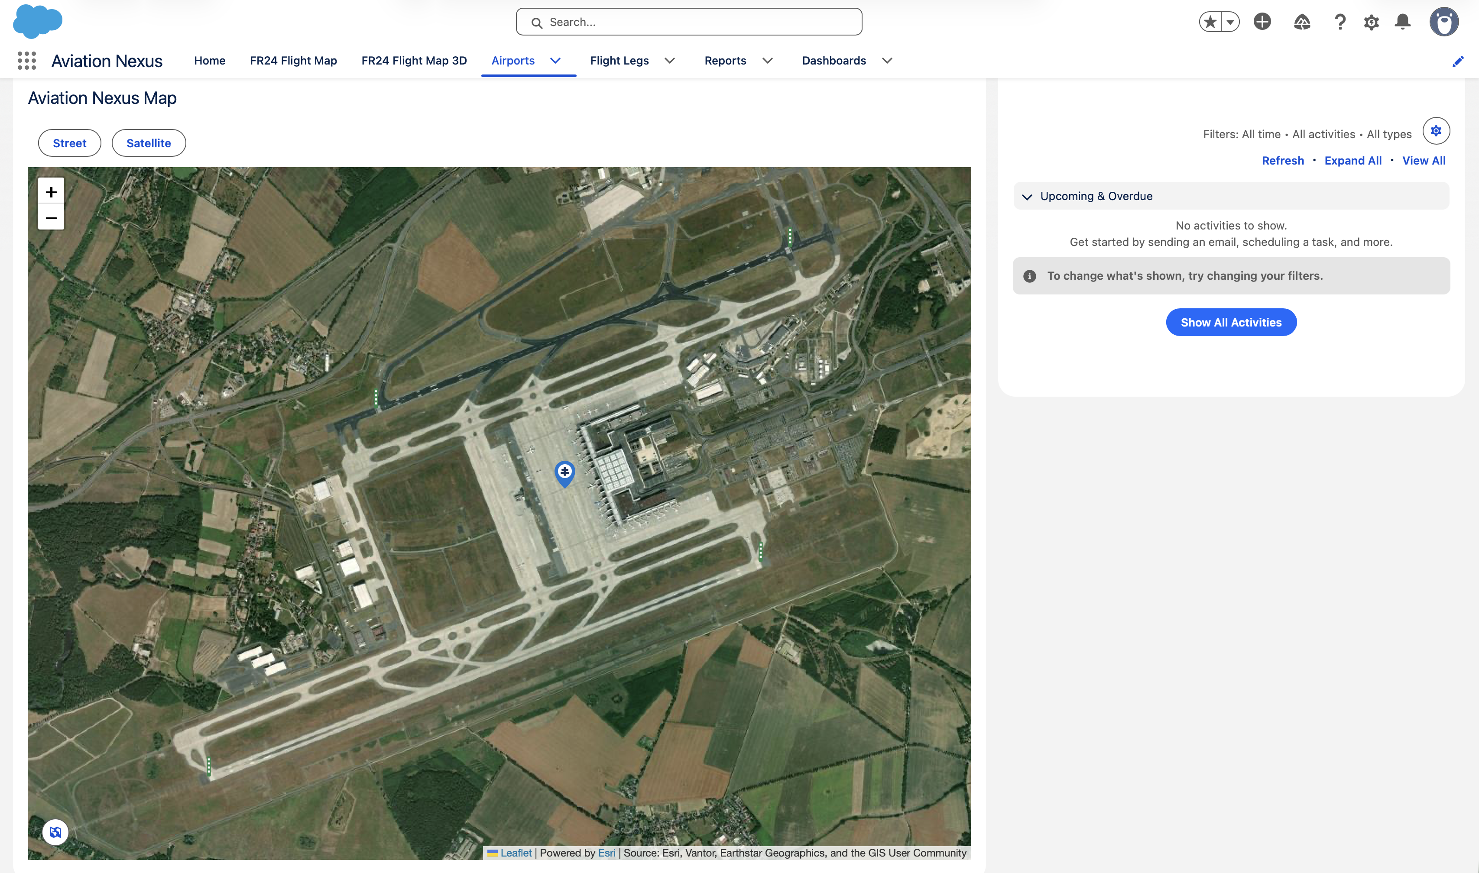Viewport: 1479px width, 873px height.
Task: Open the FR24 Flight Map tab
Action: (x=293, y=61)
